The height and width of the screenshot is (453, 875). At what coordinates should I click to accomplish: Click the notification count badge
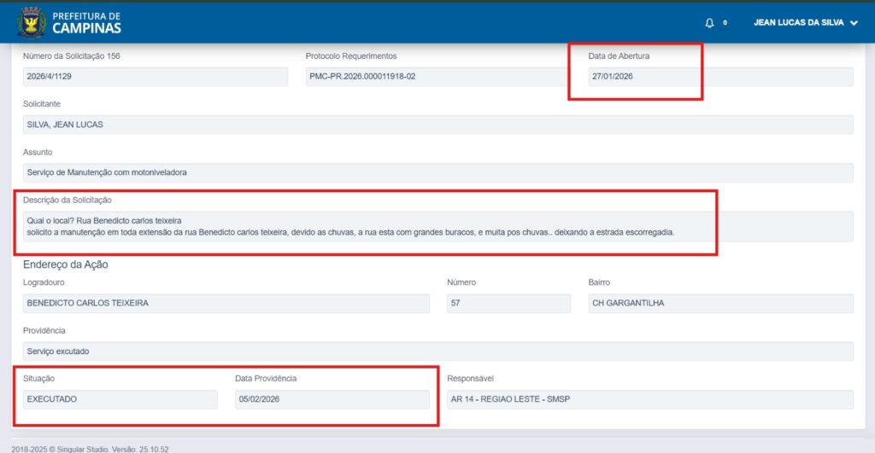[x=725, y=23]
